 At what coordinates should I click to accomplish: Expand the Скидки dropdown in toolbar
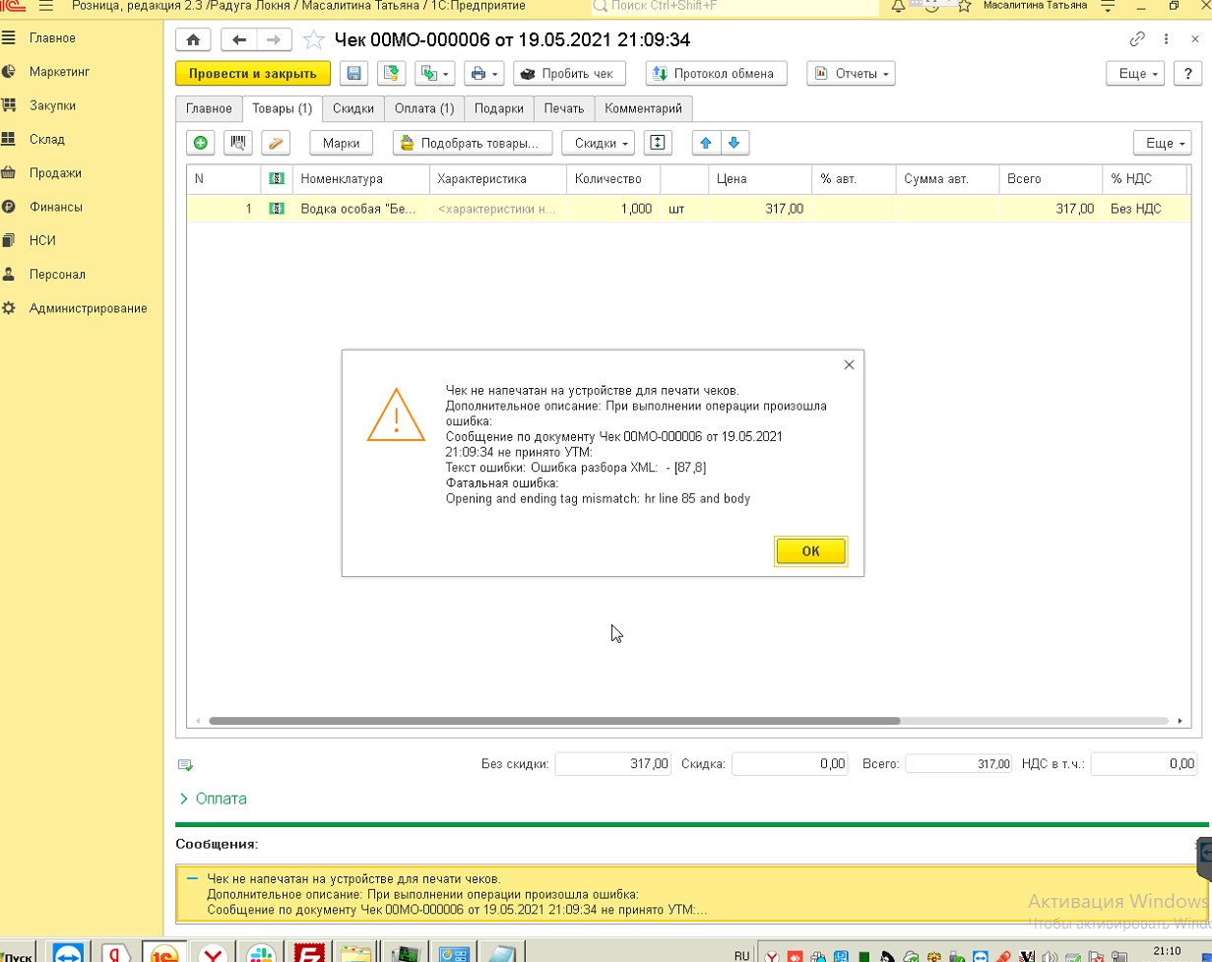pos(599,143)
